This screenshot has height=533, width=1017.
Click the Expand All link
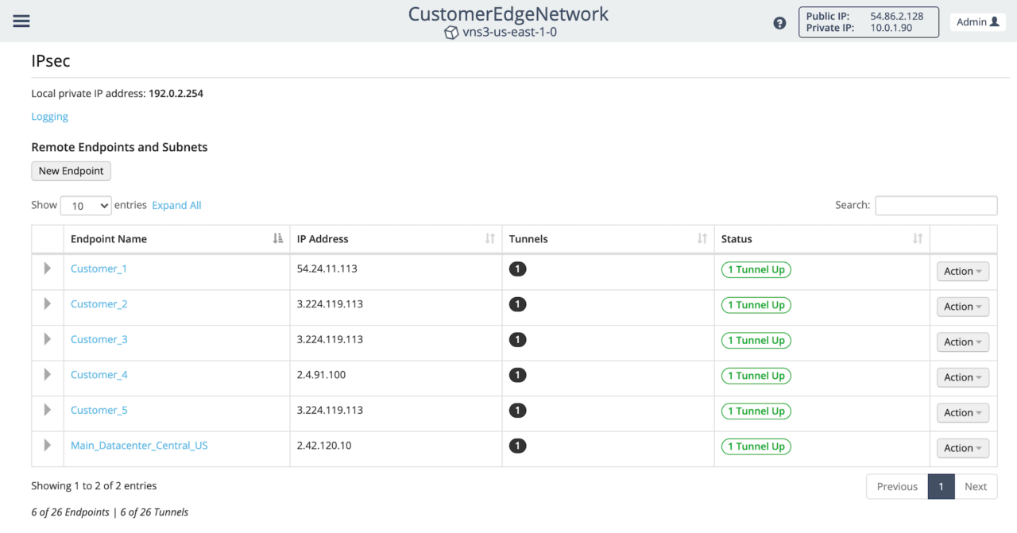point(176,205)
